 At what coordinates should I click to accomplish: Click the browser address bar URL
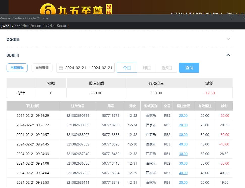(35, 26)
